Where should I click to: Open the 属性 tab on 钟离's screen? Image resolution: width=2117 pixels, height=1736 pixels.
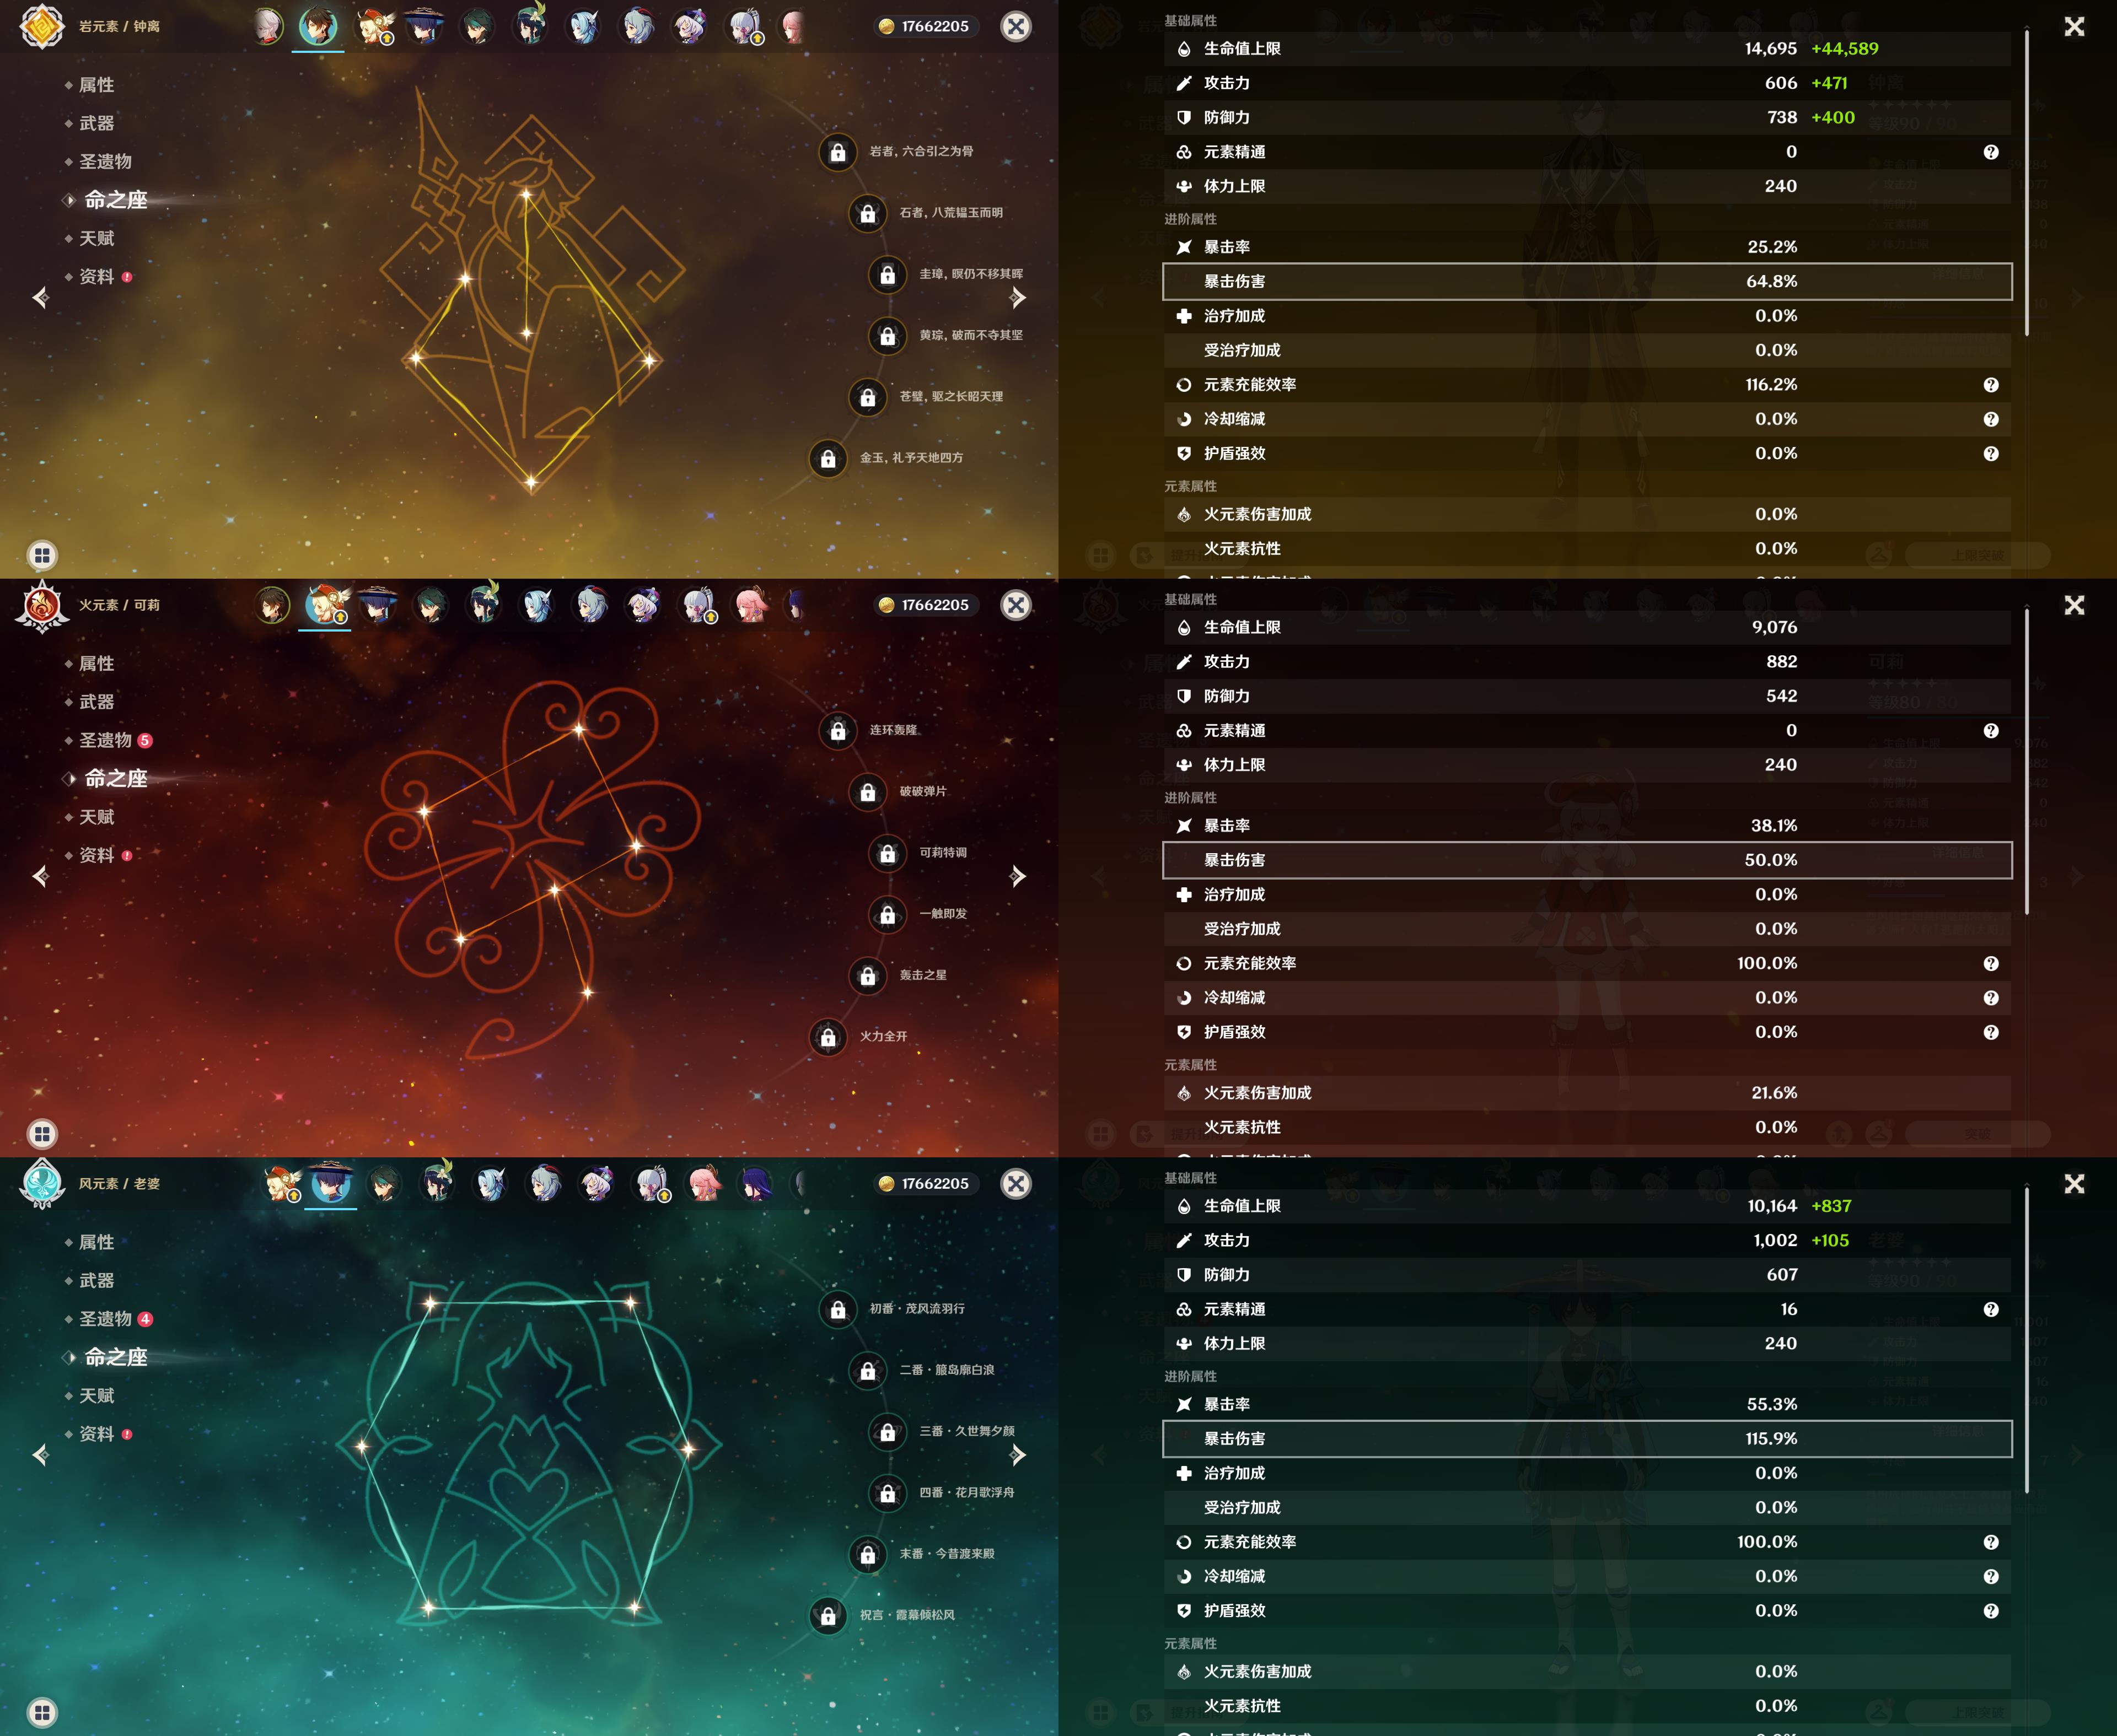96,85
